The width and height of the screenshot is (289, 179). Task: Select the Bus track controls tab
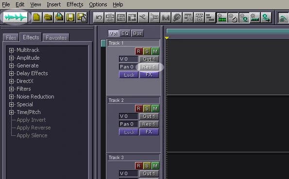137,33
